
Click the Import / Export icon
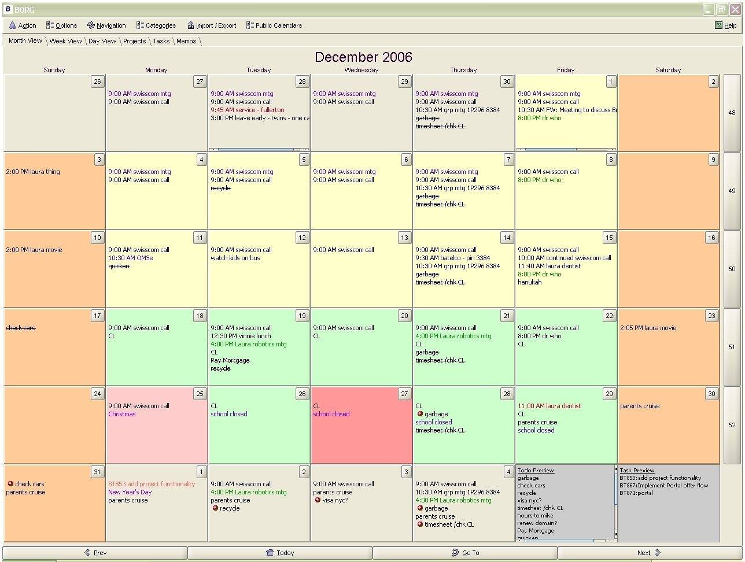click(190, 25)
